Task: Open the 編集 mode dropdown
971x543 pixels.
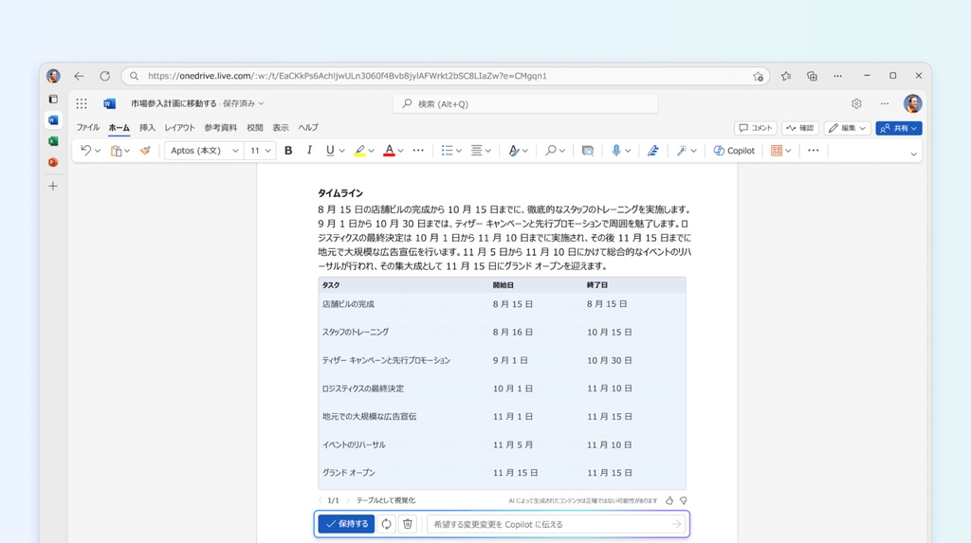Action: [x=847, y=128]
